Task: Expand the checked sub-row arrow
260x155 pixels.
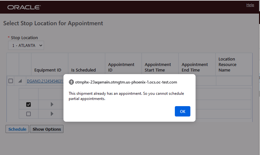Action: (x=52, y=105)
